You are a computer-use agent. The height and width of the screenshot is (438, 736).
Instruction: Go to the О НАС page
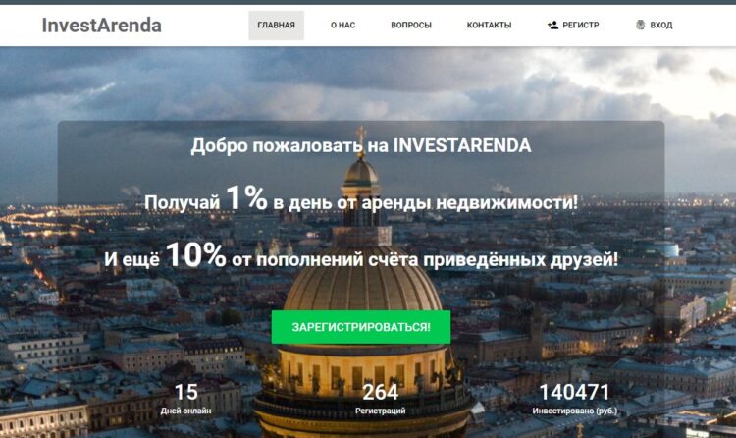coord(342,26)
